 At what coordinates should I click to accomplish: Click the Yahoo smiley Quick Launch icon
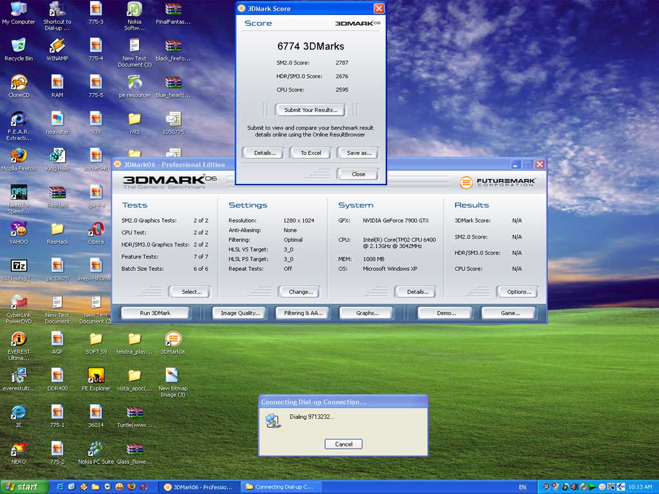point(119,487)
